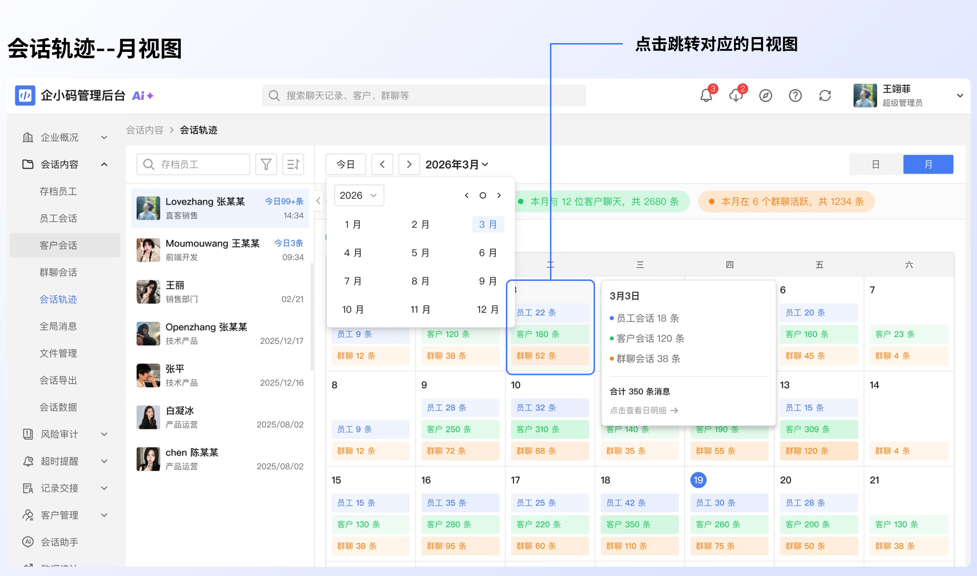Click 客户 23 条 on day 7
The width and height of the screenshot is (977, 576).
coord(909,334)
